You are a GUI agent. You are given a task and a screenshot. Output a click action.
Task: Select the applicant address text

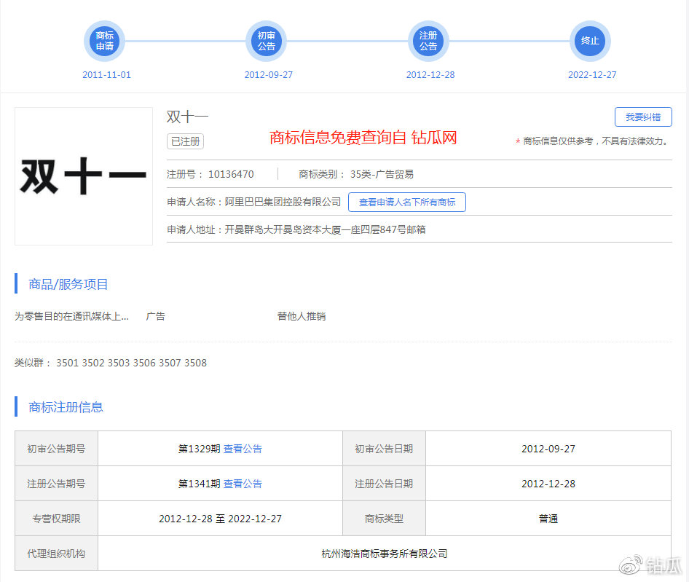325,230
